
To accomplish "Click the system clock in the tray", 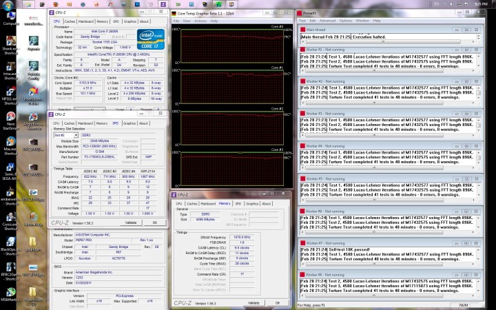I will [479, 4].
